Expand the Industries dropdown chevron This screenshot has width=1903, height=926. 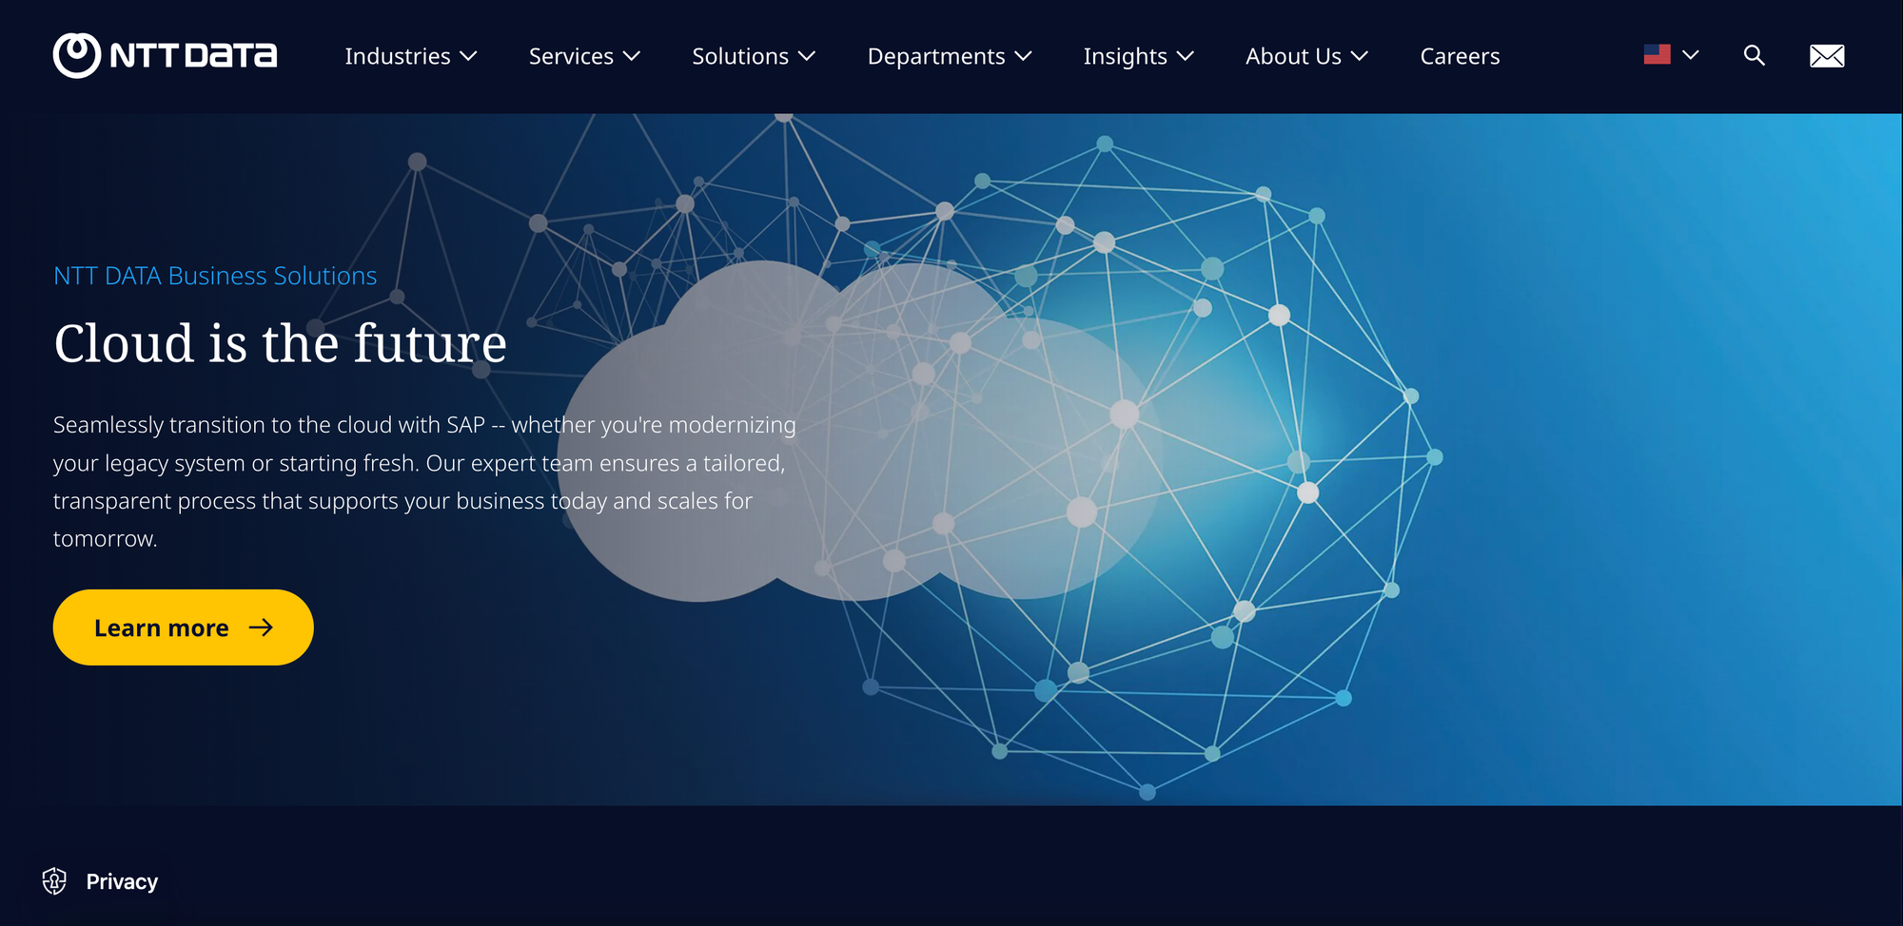[x=468, y=56]
